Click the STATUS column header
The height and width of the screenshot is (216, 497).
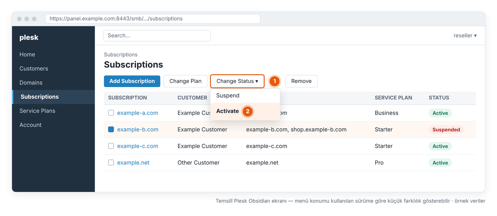(x=439, y=98)
